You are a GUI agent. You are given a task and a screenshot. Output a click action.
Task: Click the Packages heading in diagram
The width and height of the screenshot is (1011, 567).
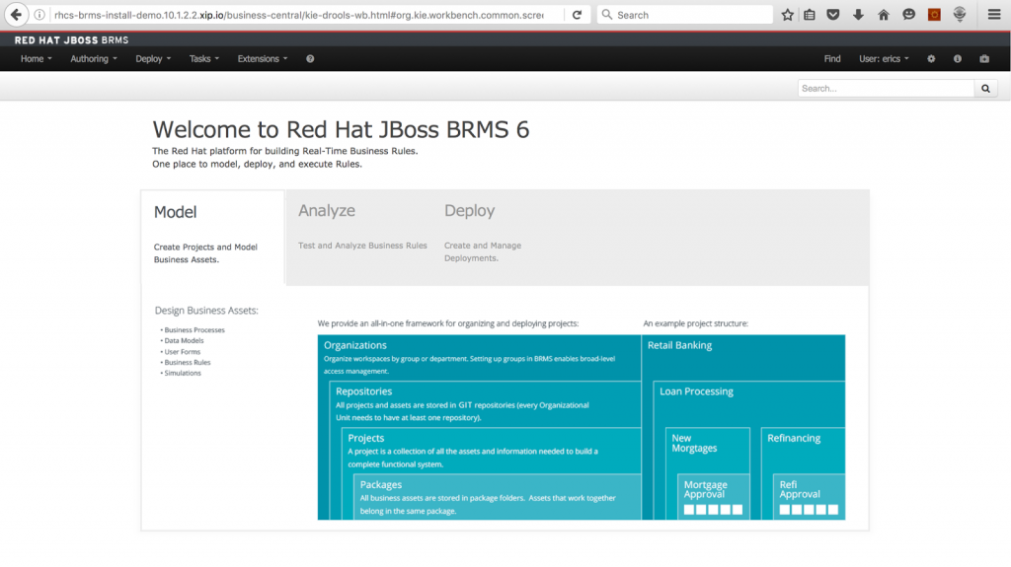pos(380,484)
